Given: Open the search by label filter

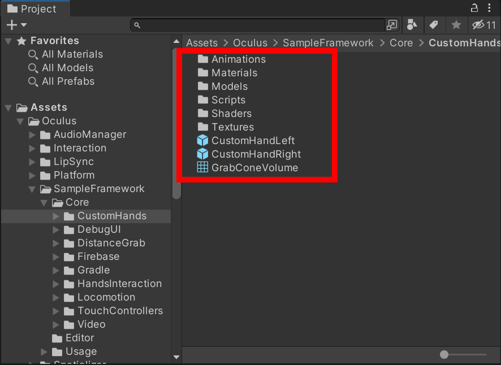Looking at the screenshot, I should 434,25.
